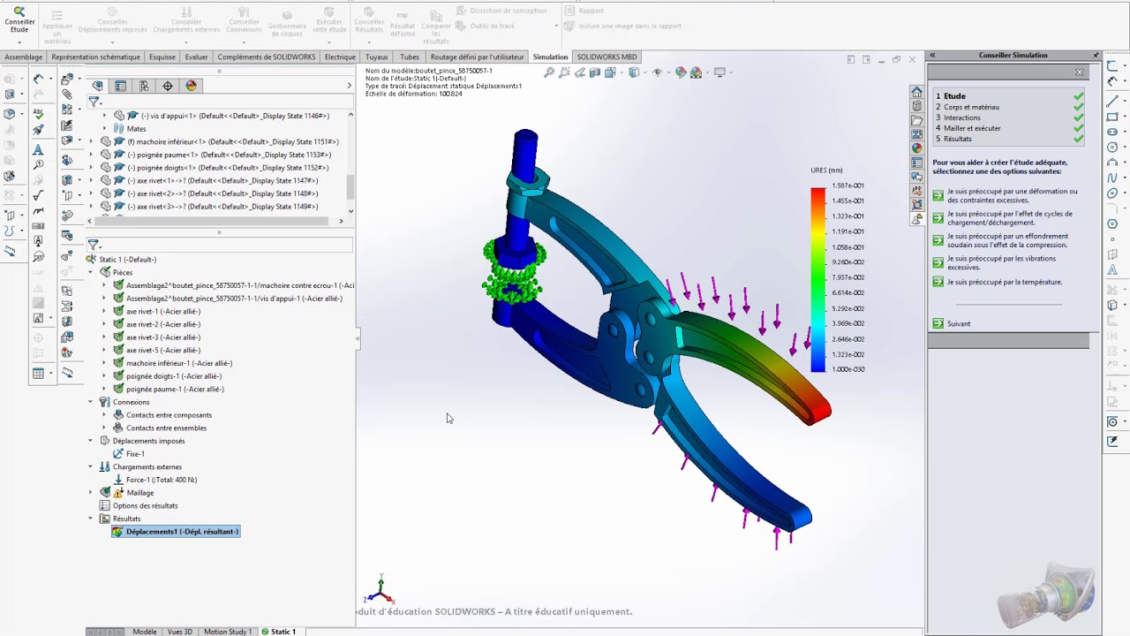Click the paperclip attachment icon in left toolbar
Image resolution: width=1130 pixels, height=636 pixels.
click(67, 95)
